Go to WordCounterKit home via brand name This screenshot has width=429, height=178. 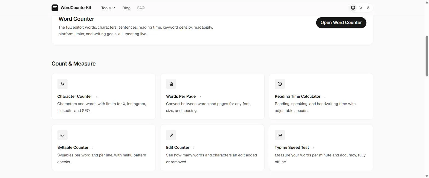coord(76,8)
